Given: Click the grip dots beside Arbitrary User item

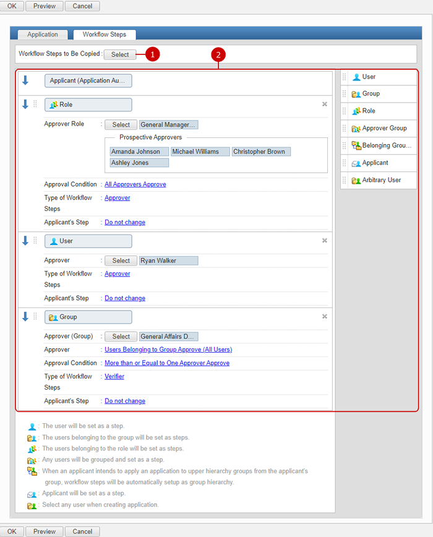Looking at the screenshot, I should [x=345, y=180].
